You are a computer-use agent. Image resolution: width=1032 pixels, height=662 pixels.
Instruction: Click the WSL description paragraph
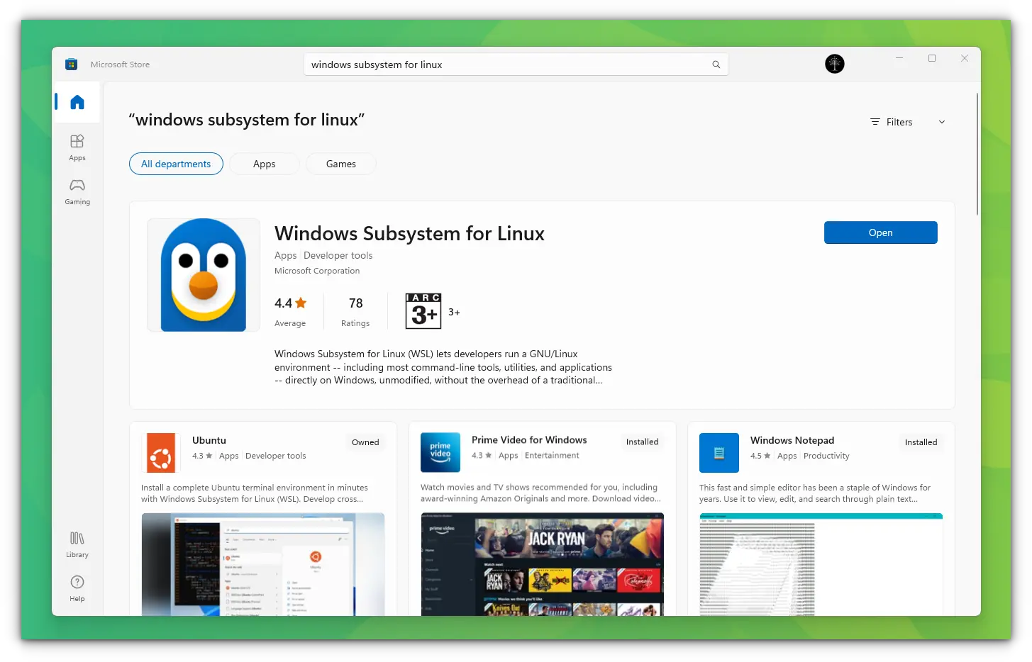tap(443, 367)
